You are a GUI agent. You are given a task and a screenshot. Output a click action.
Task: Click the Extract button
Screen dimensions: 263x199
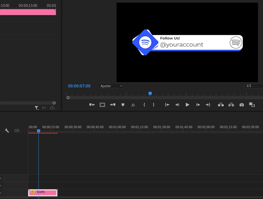(231, 105)
